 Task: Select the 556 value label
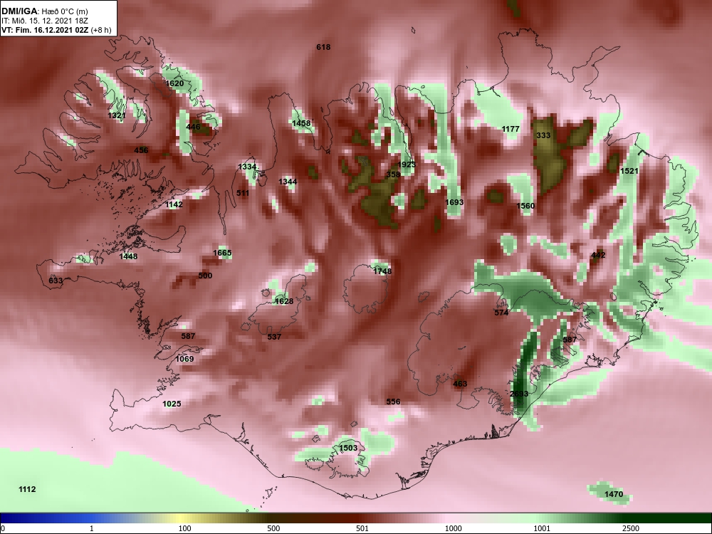pyautogui.click(x=393, y=402)
